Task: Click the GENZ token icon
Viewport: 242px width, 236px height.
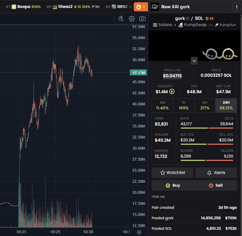Action: (114, 7)
